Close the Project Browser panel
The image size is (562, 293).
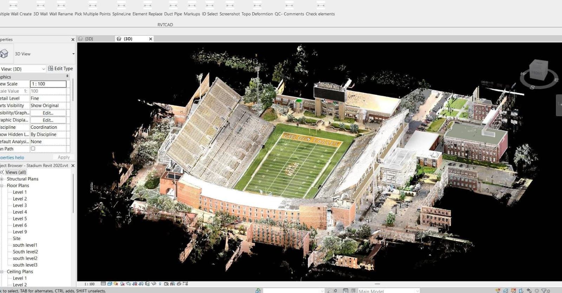(73, 166)
